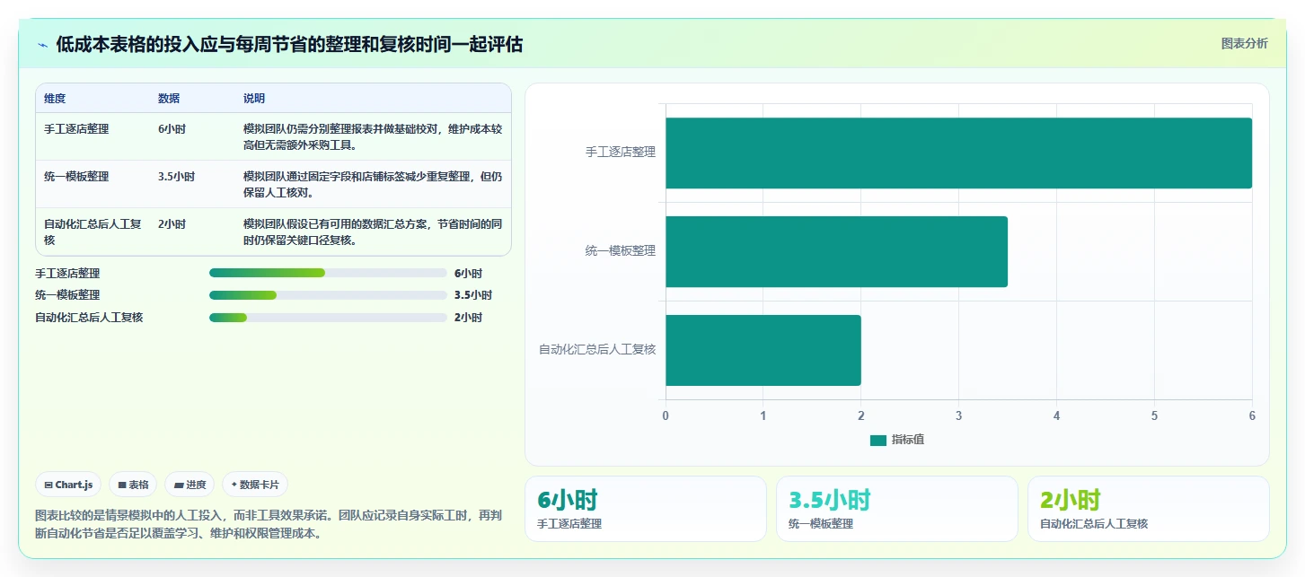Open the 2小时 data card
1305x577 pixels.
[1149, 509]
